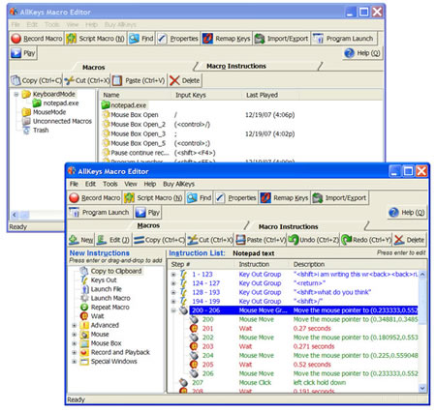Screen dimensions: 436x412
Task: Click Delete in the back window toolbar
Action: [x=184, y=80]
